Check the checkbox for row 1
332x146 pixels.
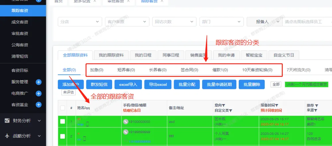[62, 122]
